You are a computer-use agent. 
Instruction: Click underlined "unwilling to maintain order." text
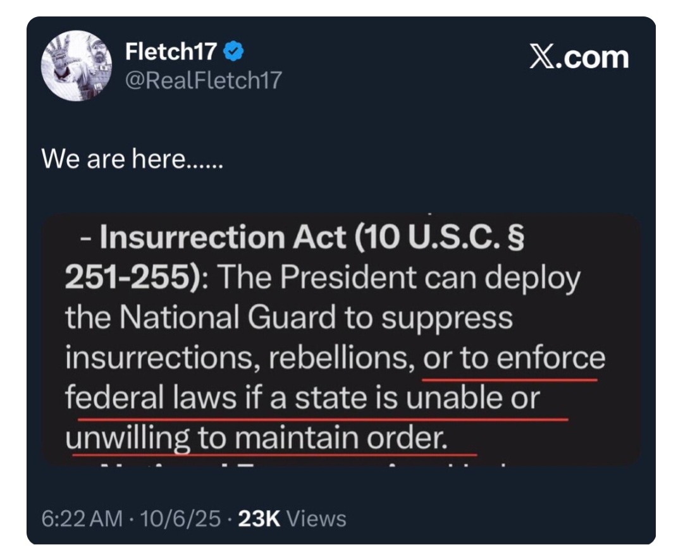(x=256, y=438)
